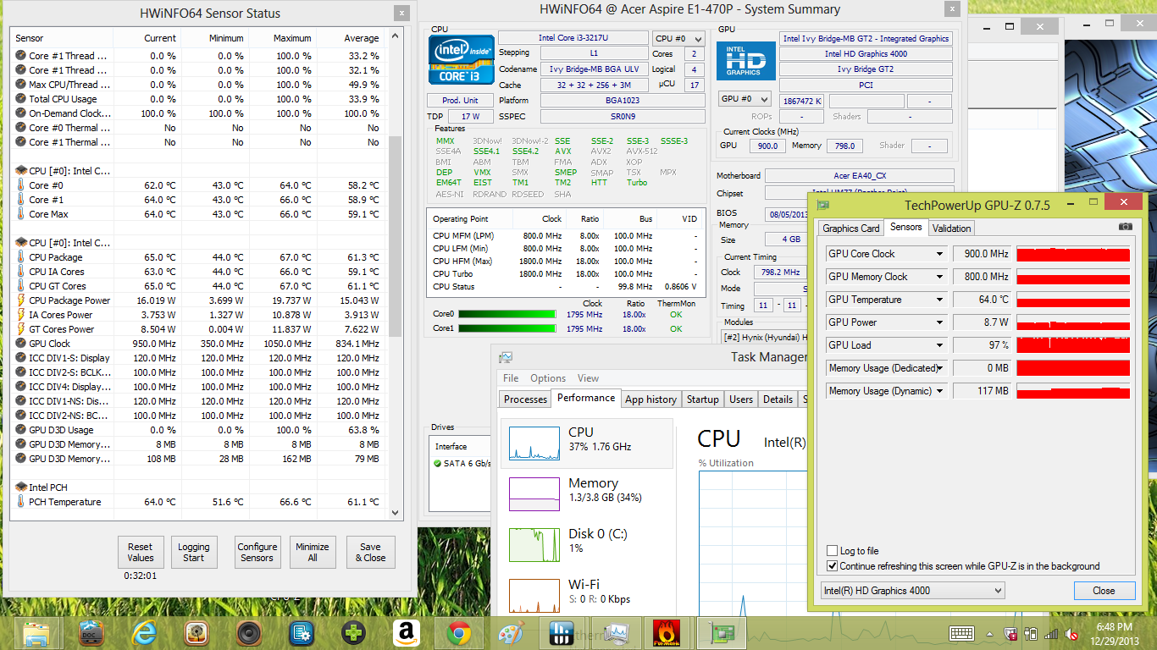The image size is (1157, 650).
Task: Click the Intel Core i3 logo in System Summary
Action: pyautogui.click(x=461, y=60)
